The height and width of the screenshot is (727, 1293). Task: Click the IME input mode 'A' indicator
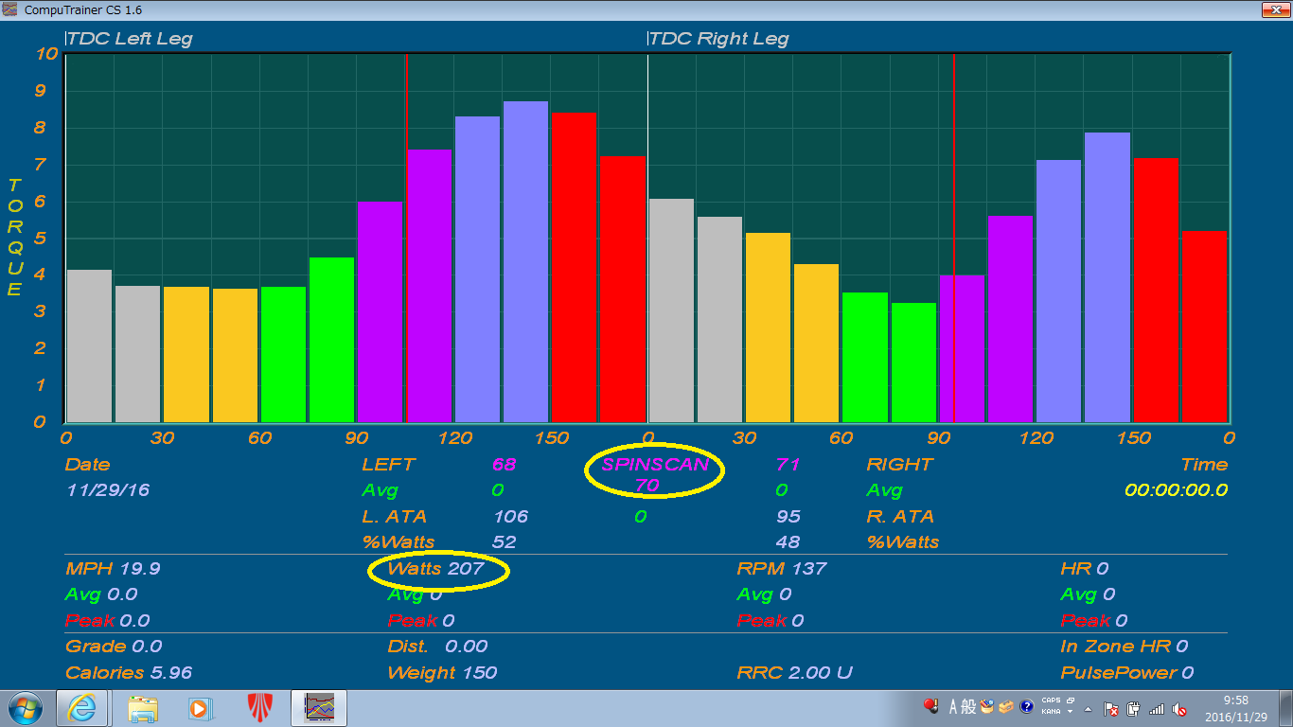tap(953, 706)
